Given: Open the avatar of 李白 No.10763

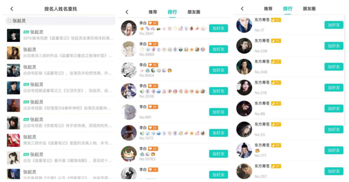Looking at the screenshot, I should (129, 154).
